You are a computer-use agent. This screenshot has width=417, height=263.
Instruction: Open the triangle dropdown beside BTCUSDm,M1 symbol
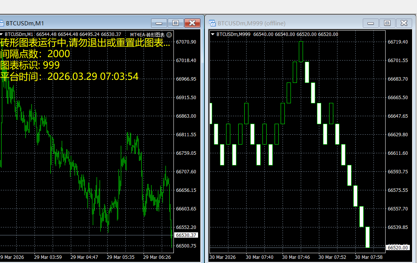tap(2, 34)
